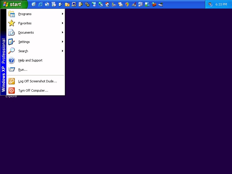Choose Turn Off Computer... menu item

point(36,90)
